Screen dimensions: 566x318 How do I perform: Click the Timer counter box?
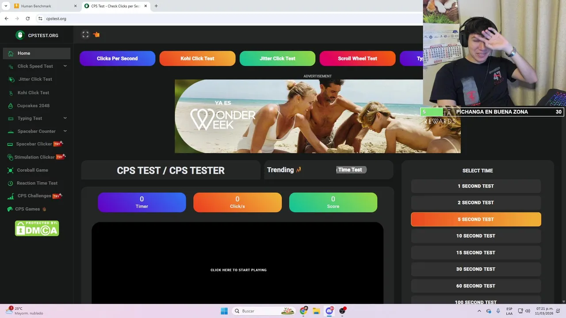click(x=142, y=202)
